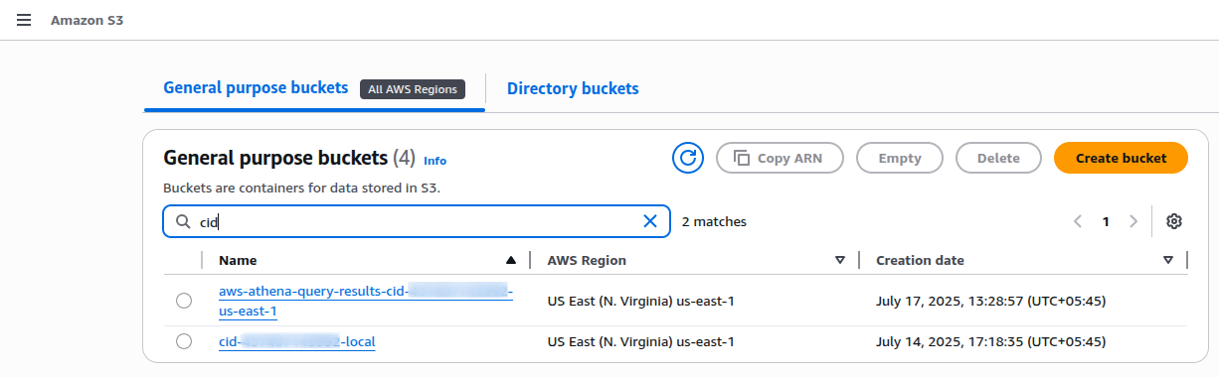1219x377 pixels.
Task: Select the aws-athena-query-results bucket radio button
Action: pos(183,301)
